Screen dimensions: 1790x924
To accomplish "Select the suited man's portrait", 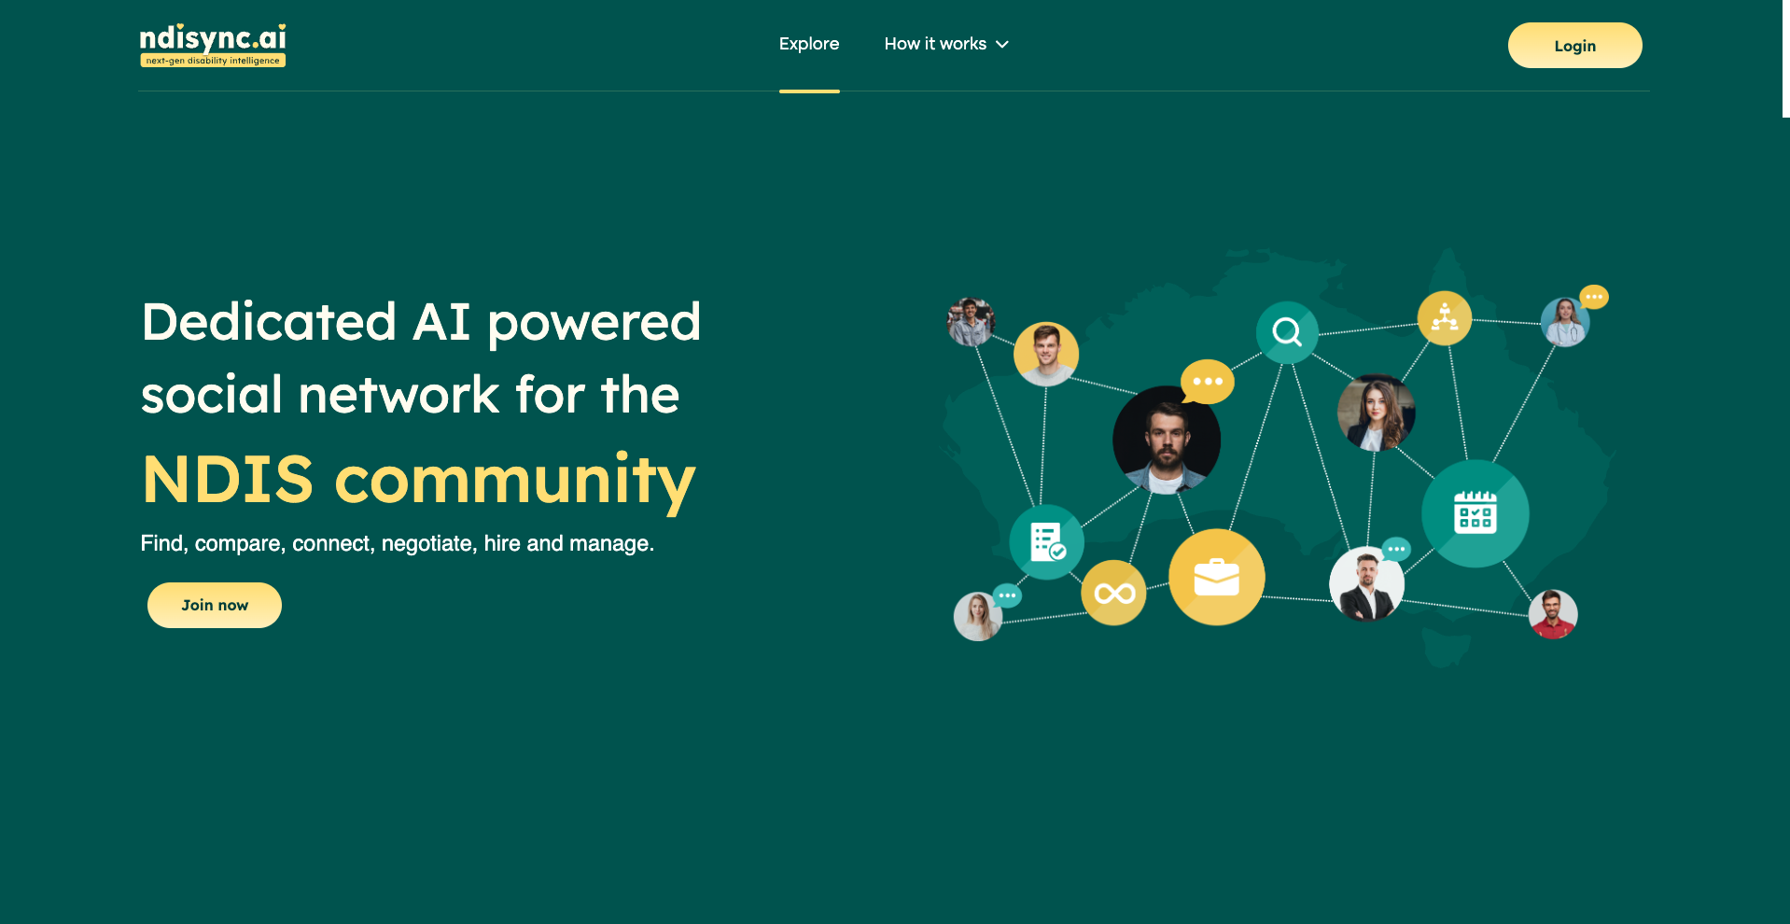I will pos(1366,584).
